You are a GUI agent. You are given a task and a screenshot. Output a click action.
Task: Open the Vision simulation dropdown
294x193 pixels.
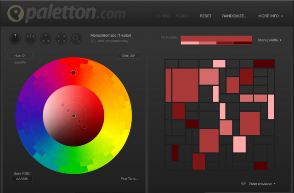[262, 183]
